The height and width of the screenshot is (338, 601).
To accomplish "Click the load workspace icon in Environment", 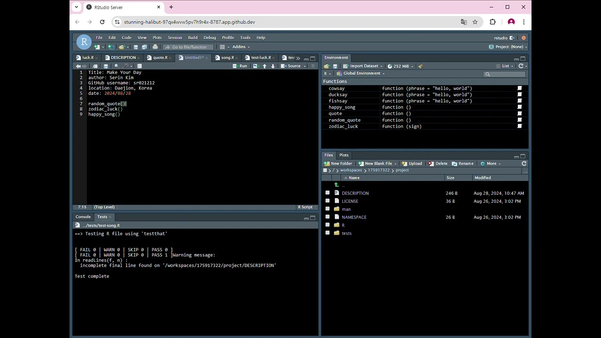I will (x=327, y=66).
